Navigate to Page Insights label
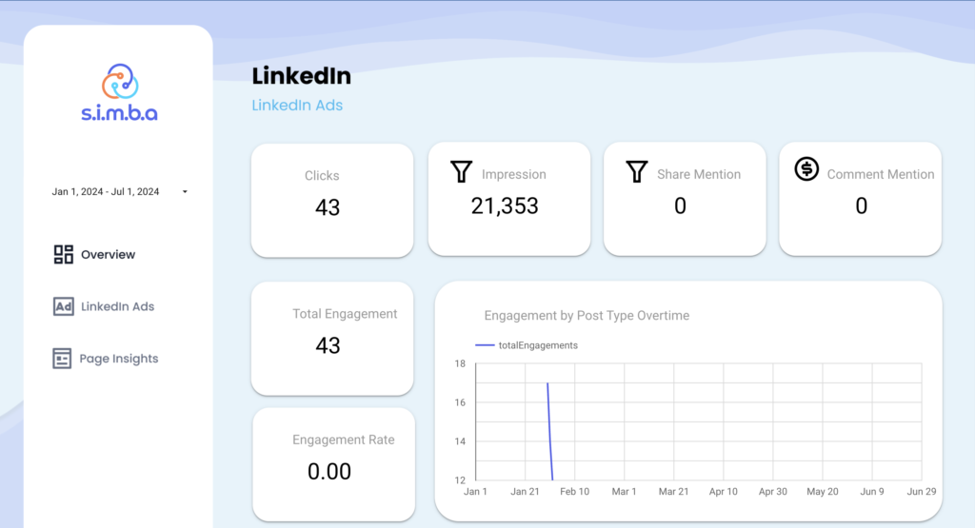This screenshot has width=975, height=528. click(x=119, y=360)
